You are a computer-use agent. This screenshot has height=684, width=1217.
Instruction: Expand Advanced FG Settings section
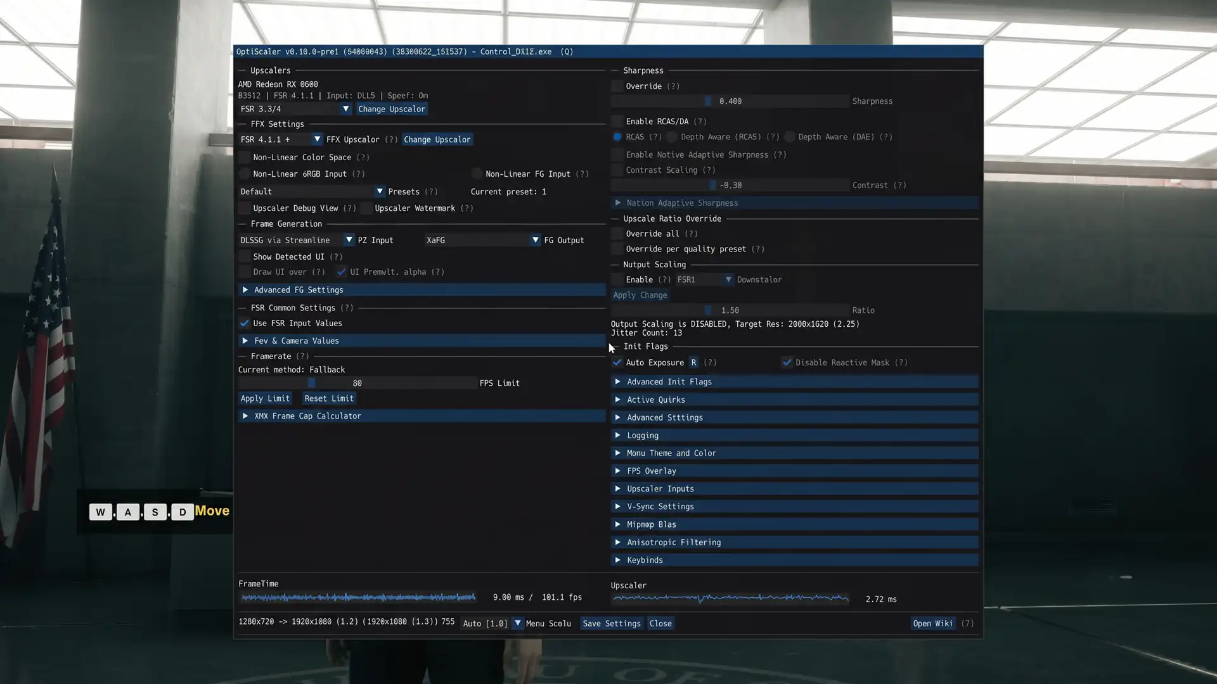point(422,290)
